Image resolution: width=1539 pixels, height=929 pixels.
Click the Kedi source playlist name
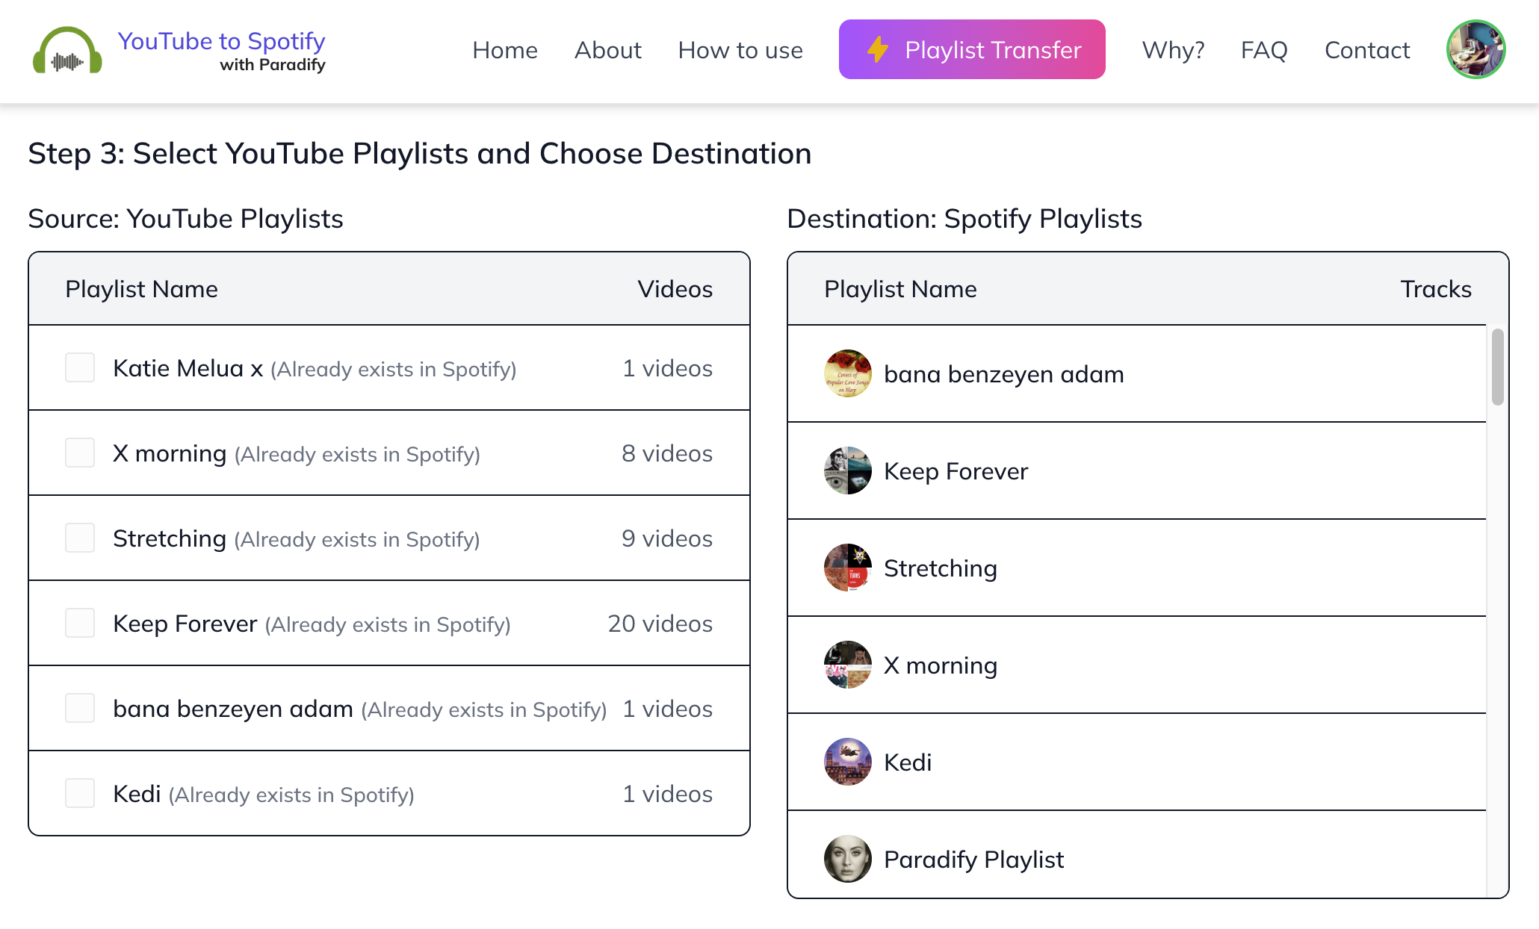137,794
